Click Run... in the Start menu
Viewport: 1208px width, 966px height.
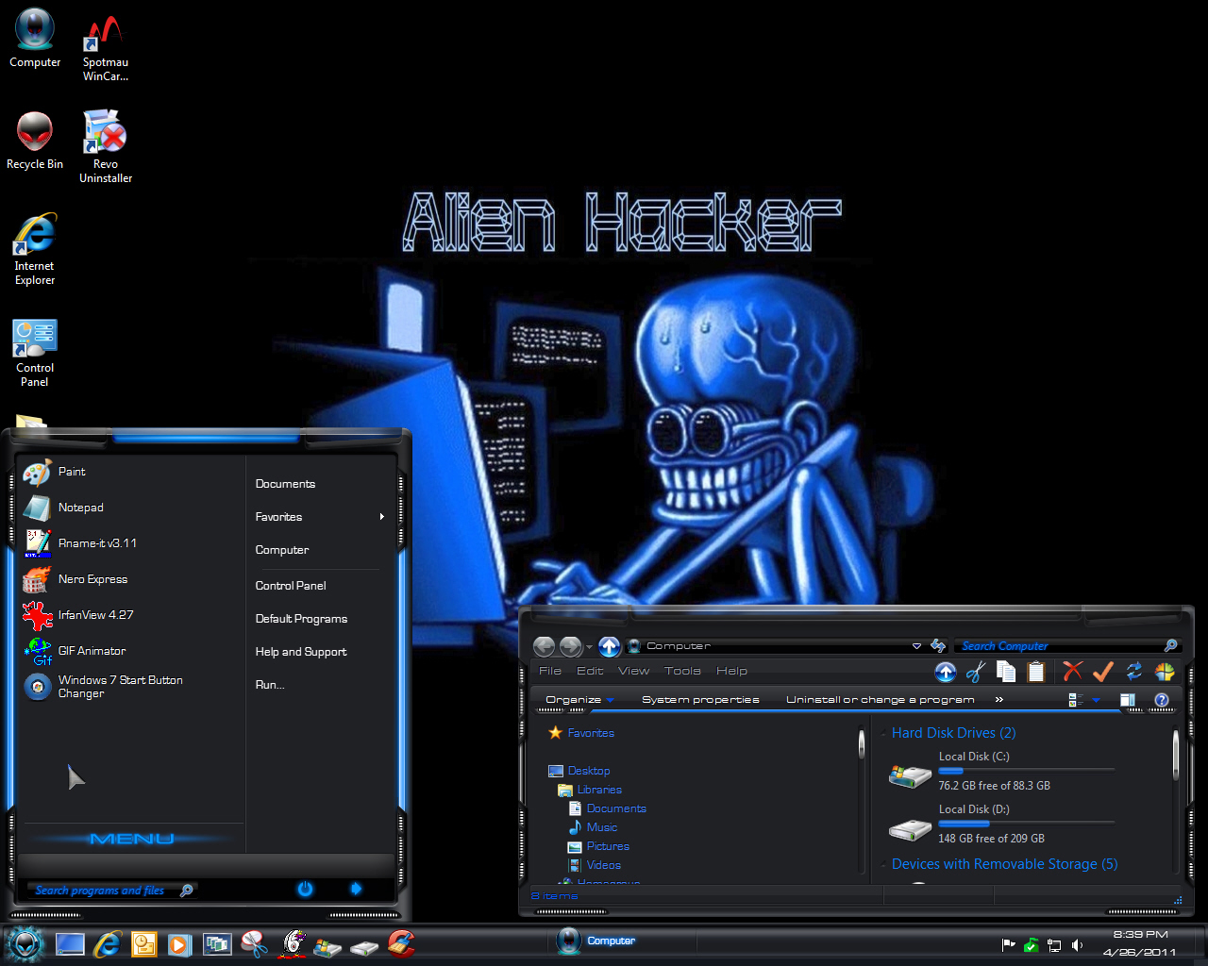[270, 685]
